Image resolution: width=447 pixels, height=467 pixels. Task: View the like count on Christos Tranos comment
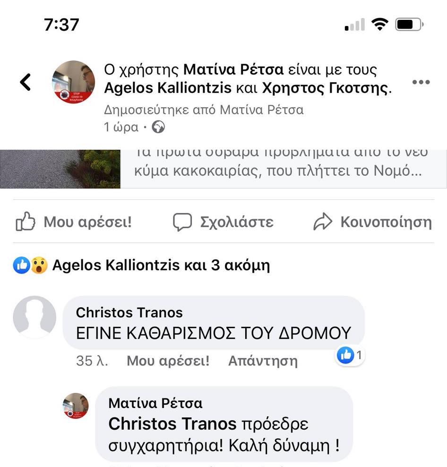[x=350, y=355]
